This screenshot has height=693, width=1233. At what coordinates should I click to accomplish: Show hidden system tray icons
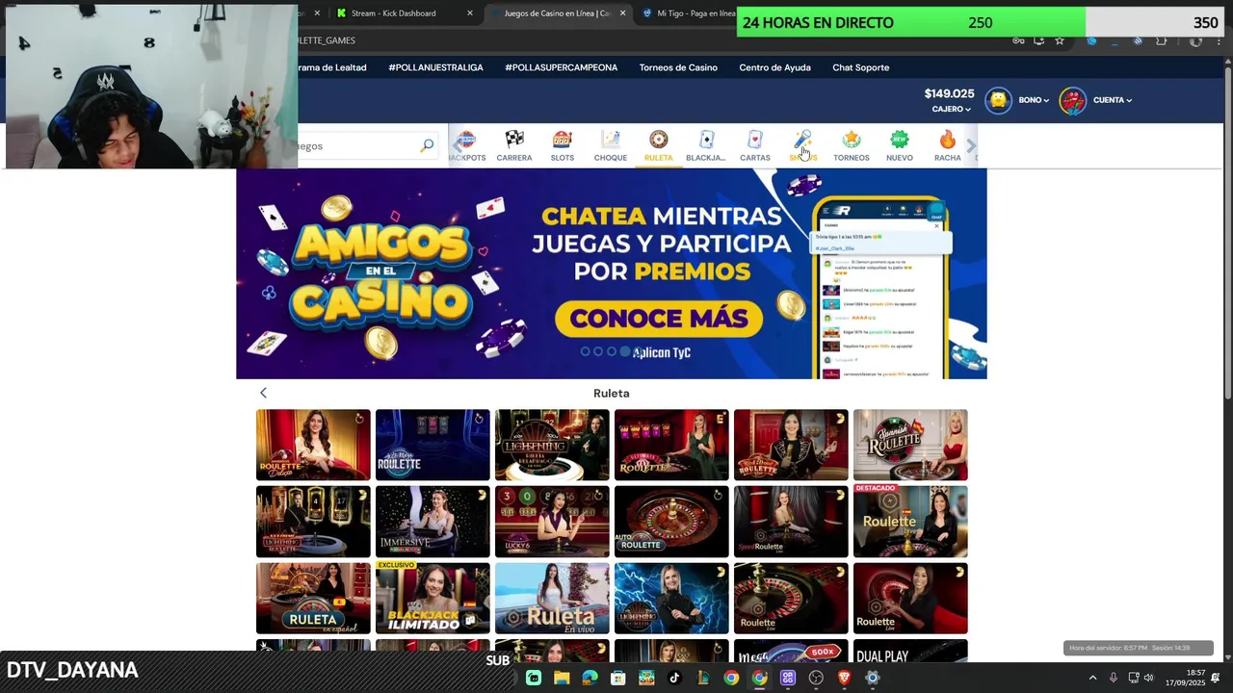(1092, 678)
